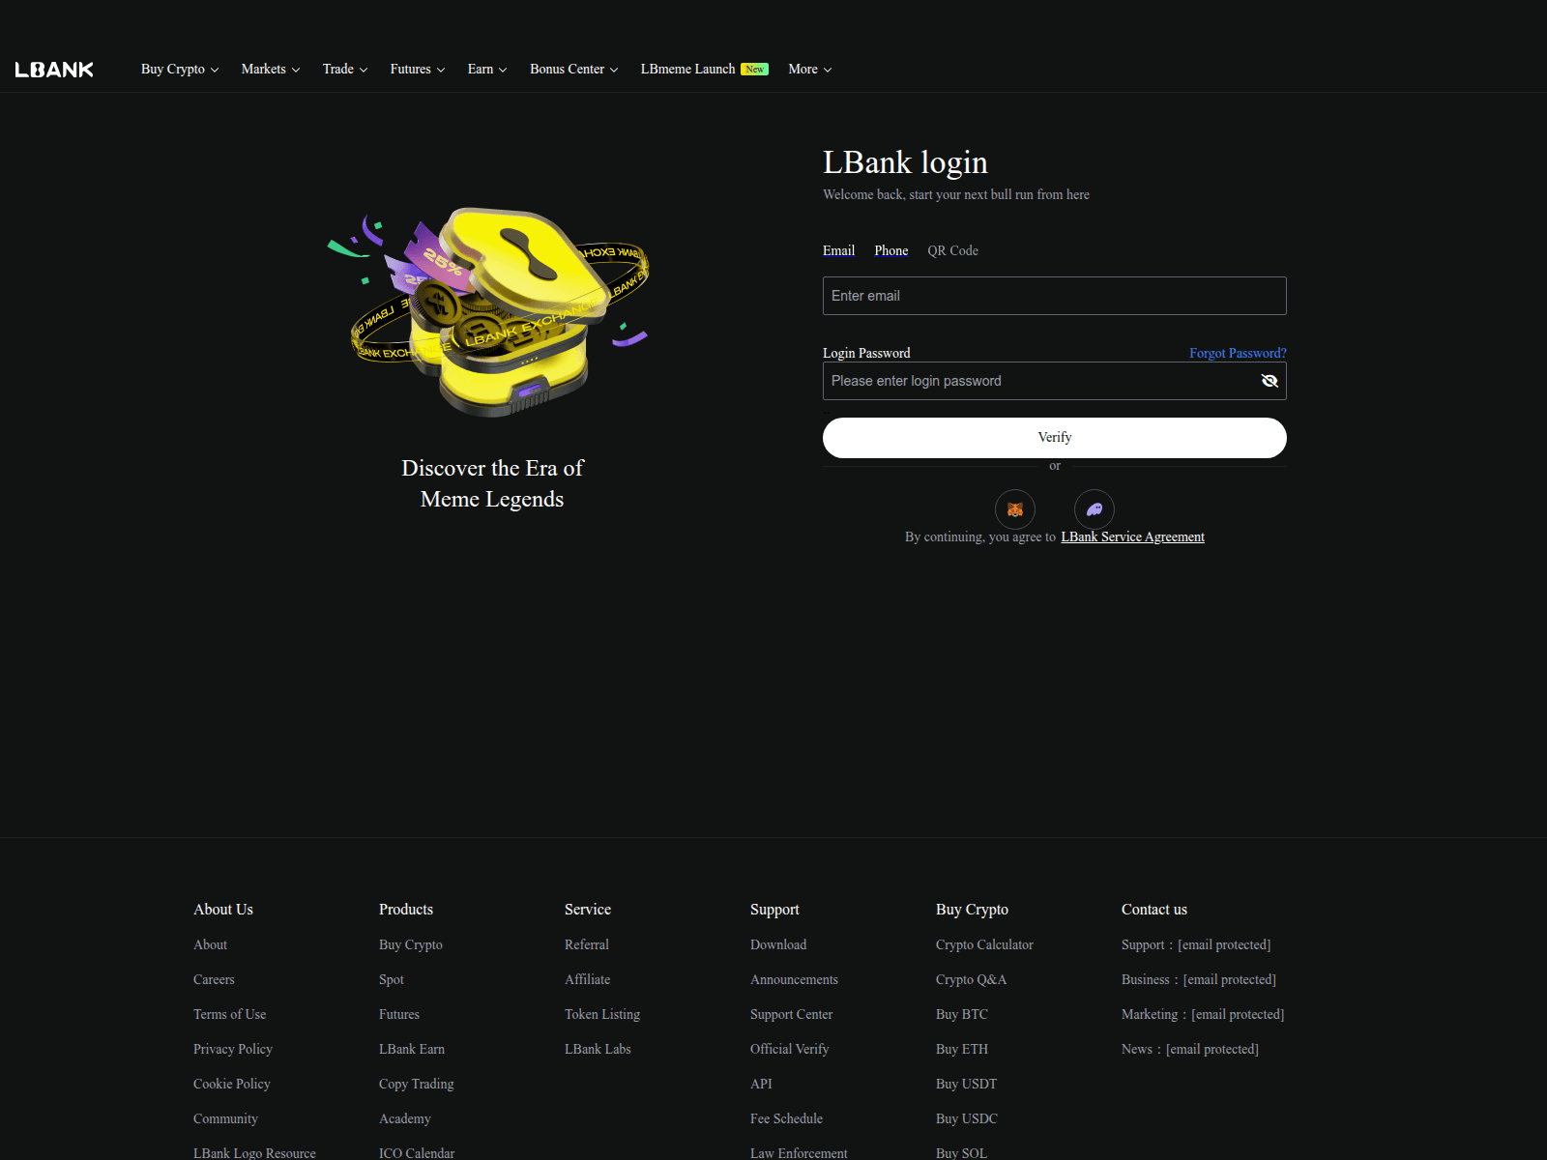Image resolution: width=1547 pixels, height=1160 pixels.
Task: Open the Forgot Password link
Action: click(x=1238, y=353)
